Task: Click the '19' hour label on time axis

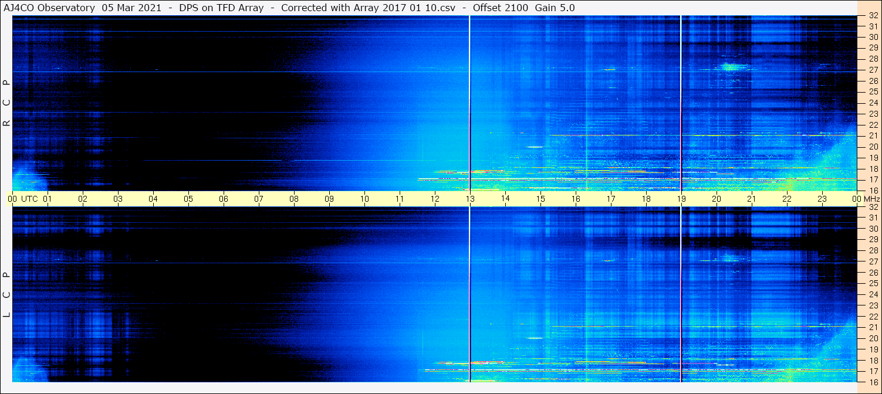Action: pyautogui.click(x=681, y=199)
